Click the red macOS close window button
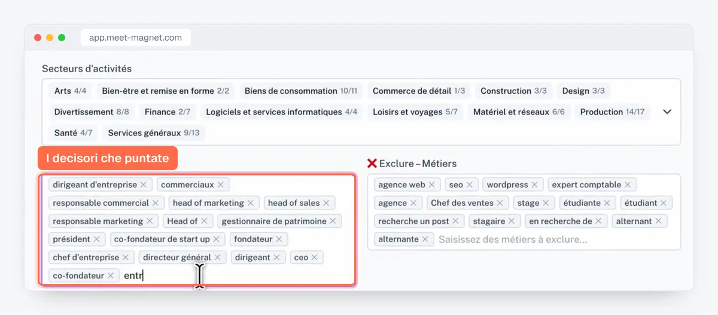718x315 pixels. pos(38,38)
